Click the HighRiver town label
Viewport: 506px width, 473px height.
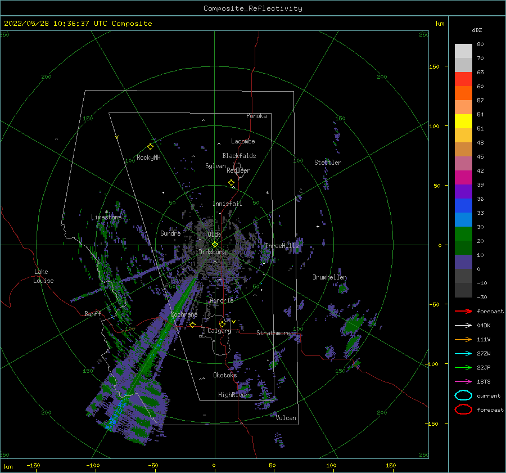233,395
